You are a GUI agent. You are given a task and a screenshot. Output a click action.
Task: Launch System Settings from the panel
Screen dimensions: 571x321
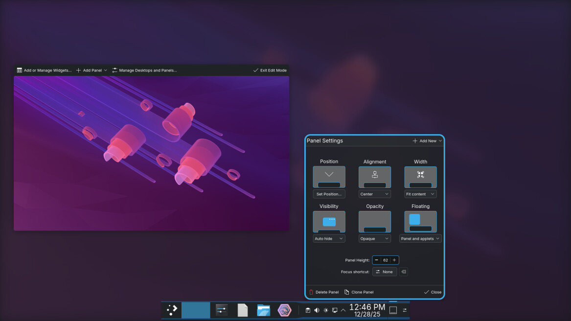pos(222,310)
